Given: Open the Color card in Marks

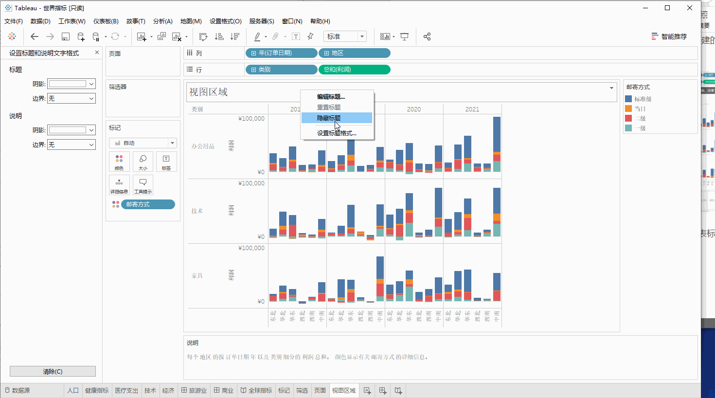Looking at the screenshot, I should click(x=119, y=162).
